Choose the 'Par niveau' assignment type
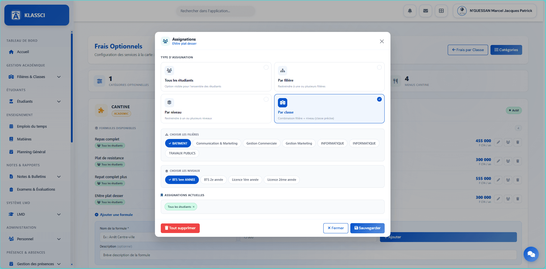Screen dimensions: 546x269 [216, 109]
